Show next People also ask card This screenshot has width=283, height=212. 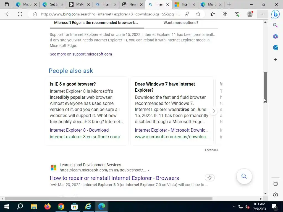click(214, 111)
